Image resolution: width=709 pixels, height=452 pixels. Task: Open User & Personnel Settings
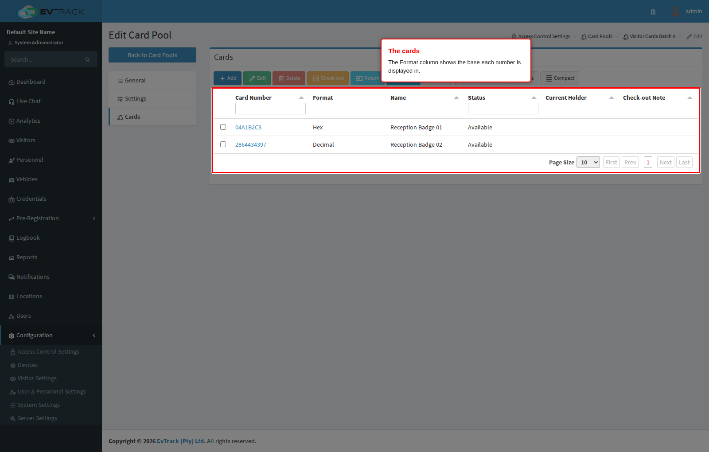(52, 392)
